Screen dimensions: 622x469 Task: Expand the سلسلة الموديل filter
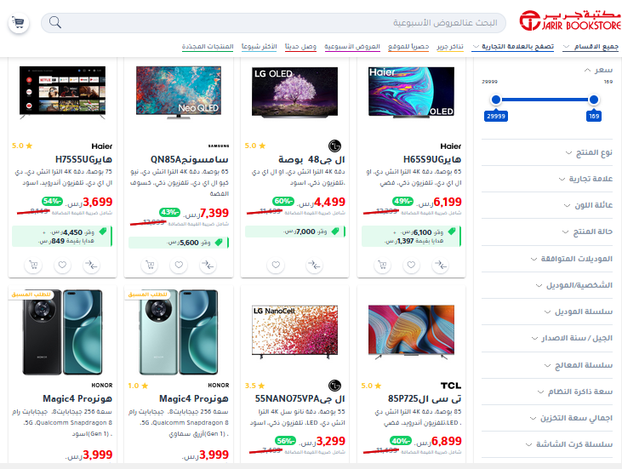click(x=579, y=312)
